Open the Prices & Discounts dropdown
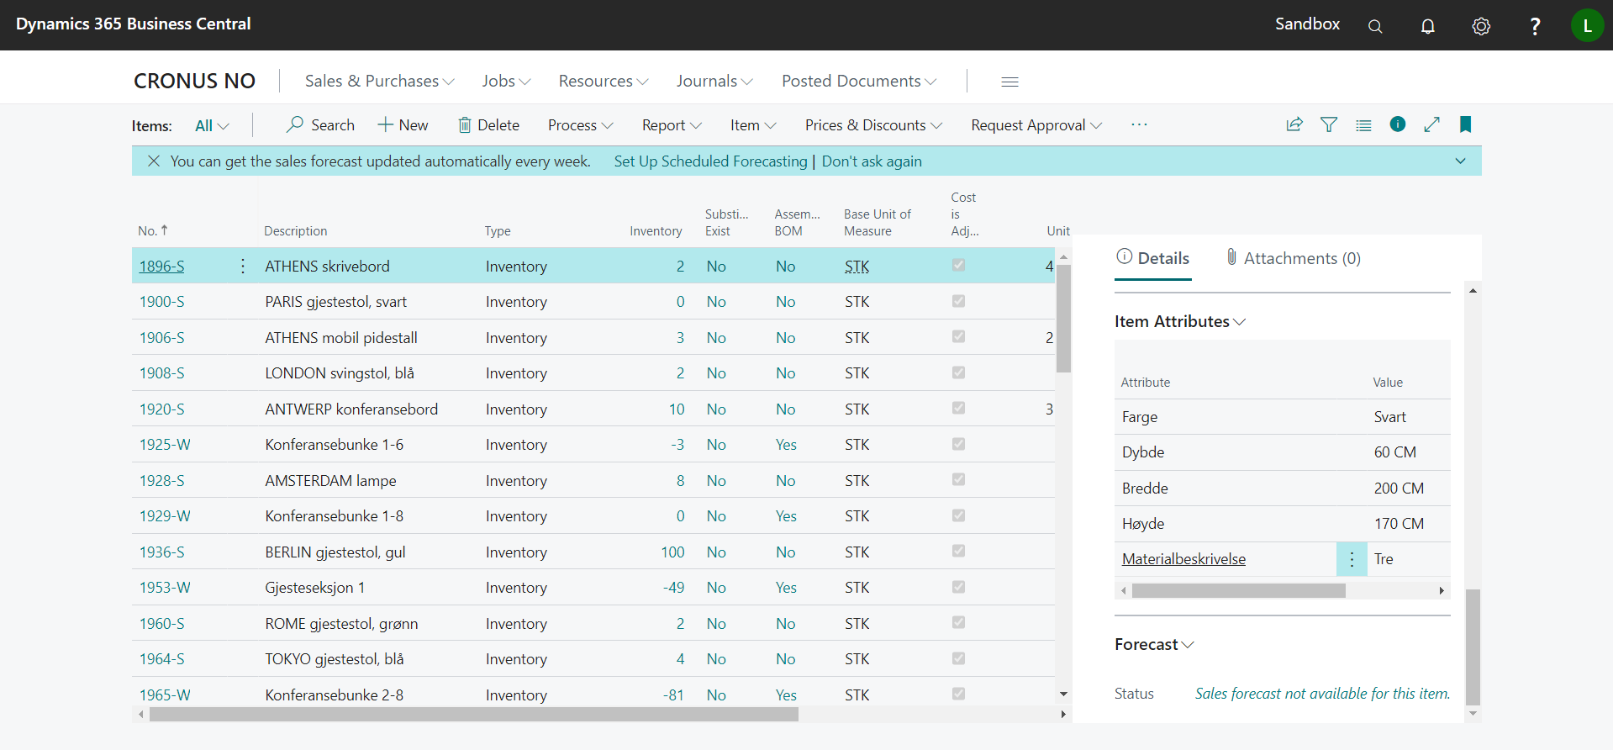 point(872,125)
